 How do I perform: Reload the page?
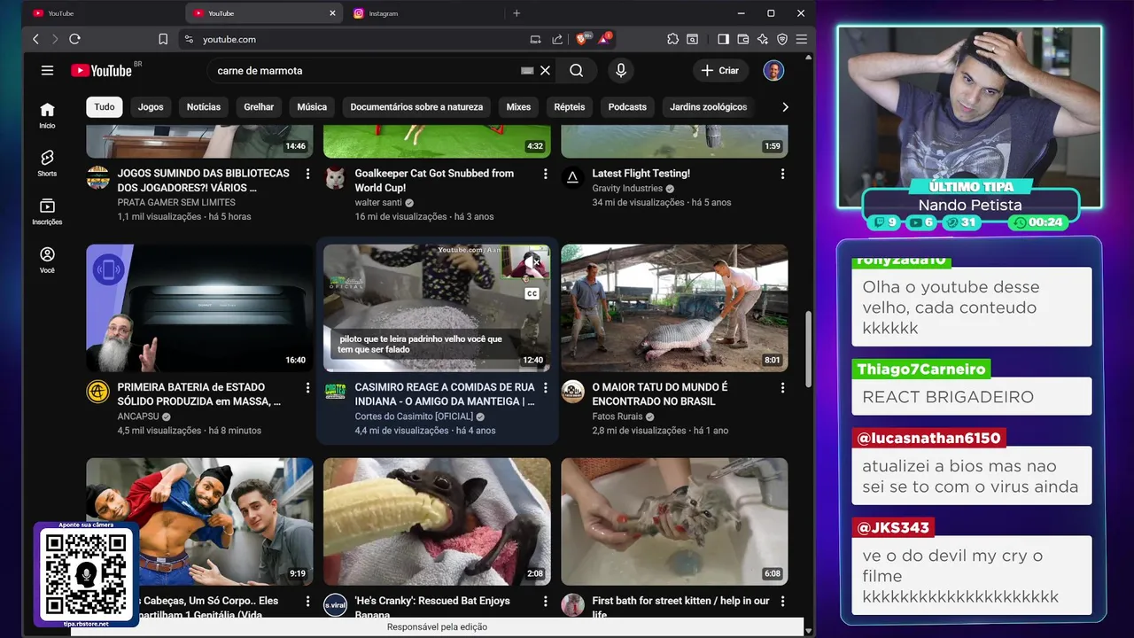click(74, 39)
